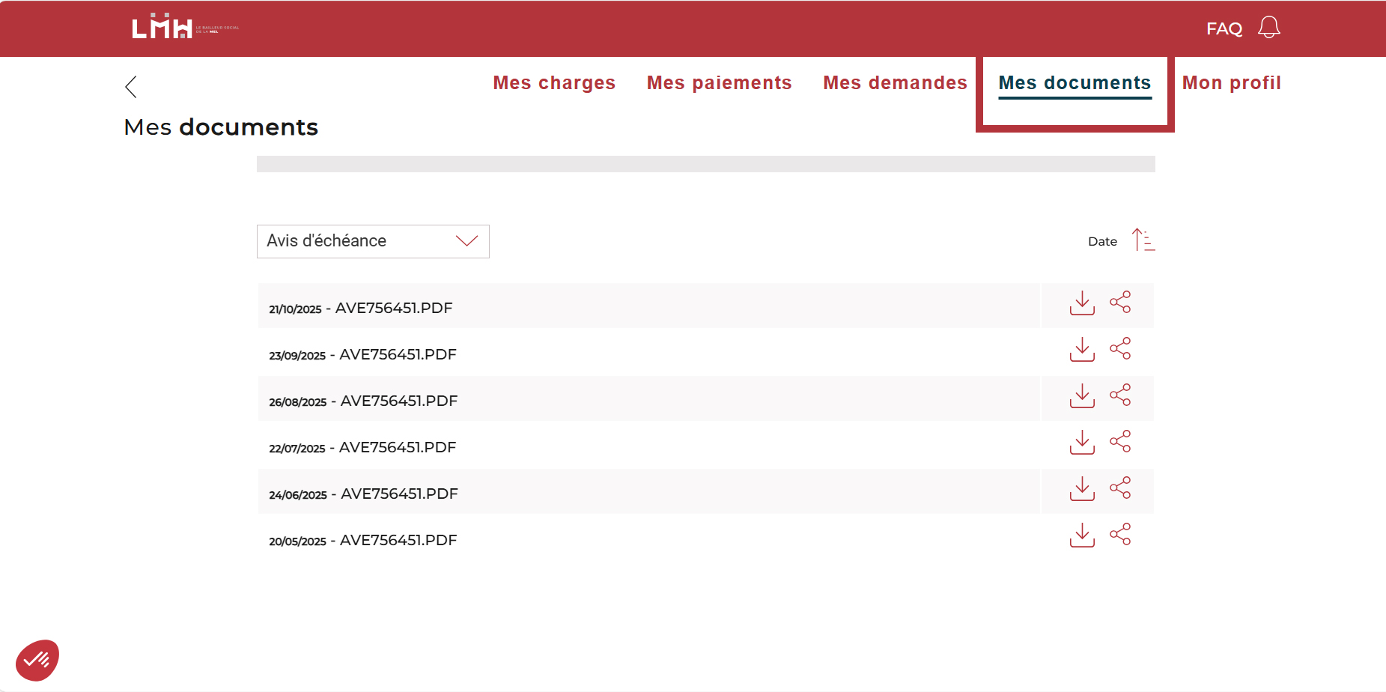
Task: Go back with the left arrow
Action: [x=131, y=87]
